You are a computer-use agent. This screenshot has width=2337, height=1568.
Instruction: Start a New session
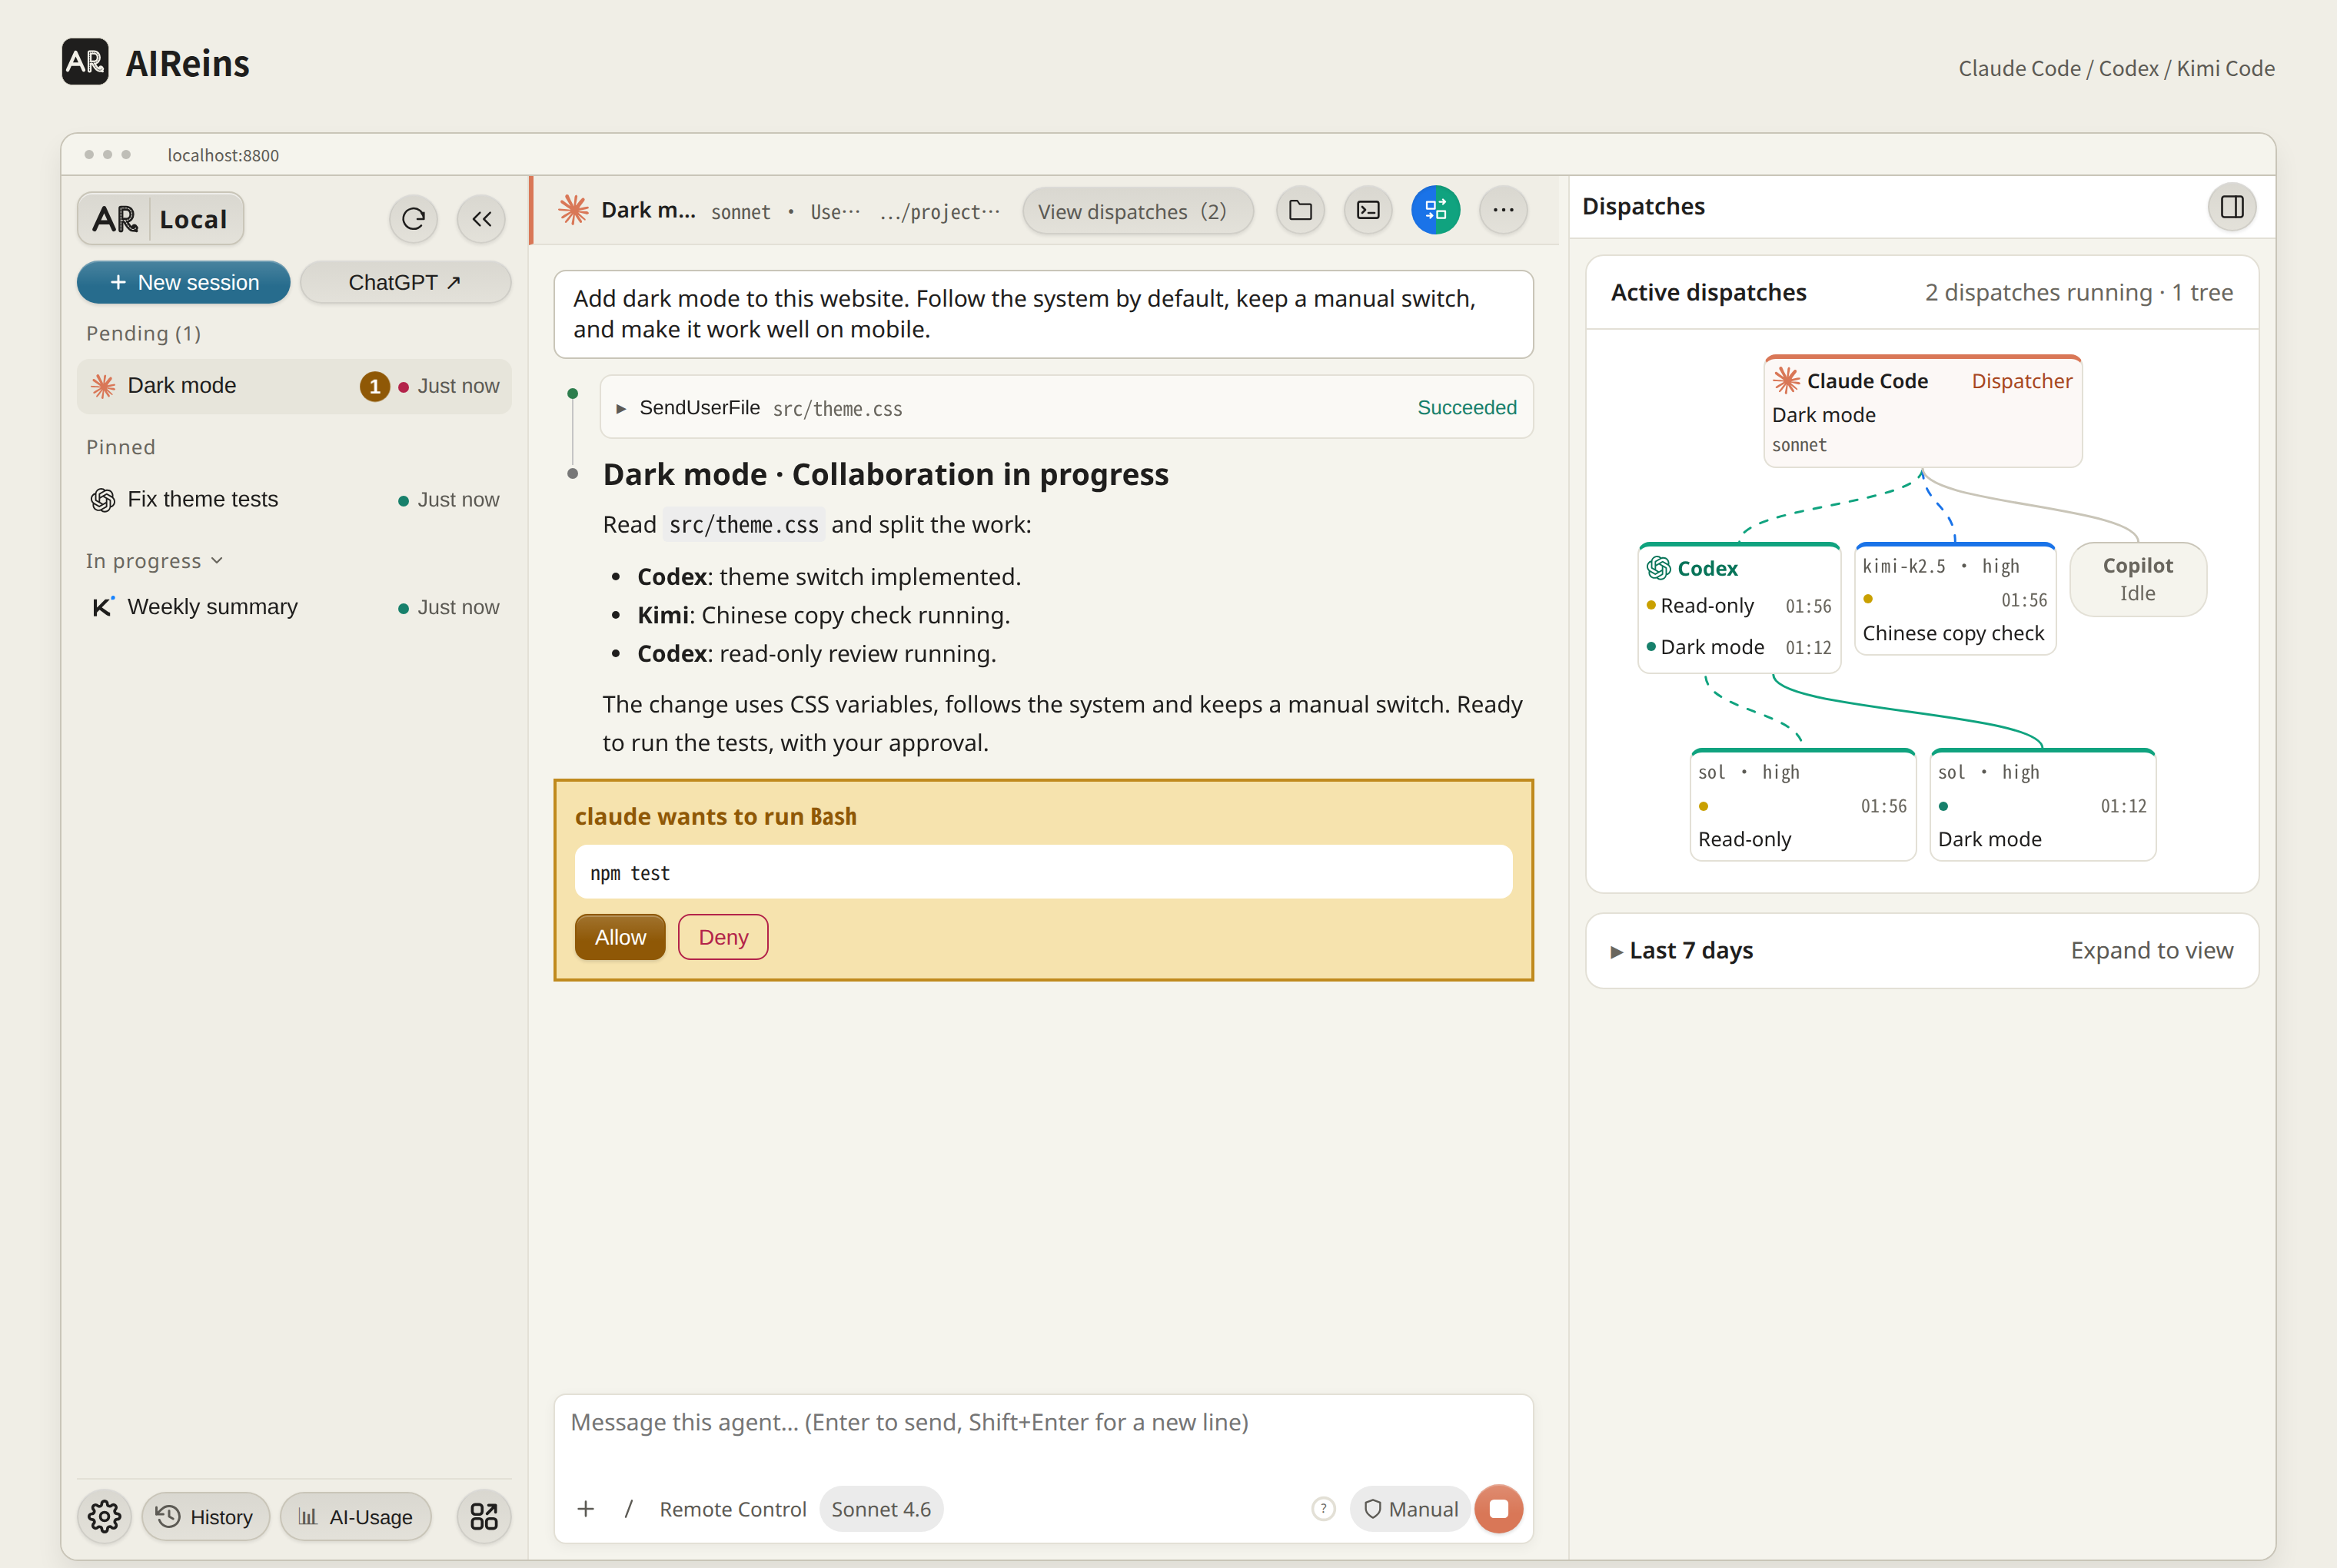(x=184, y=282)
